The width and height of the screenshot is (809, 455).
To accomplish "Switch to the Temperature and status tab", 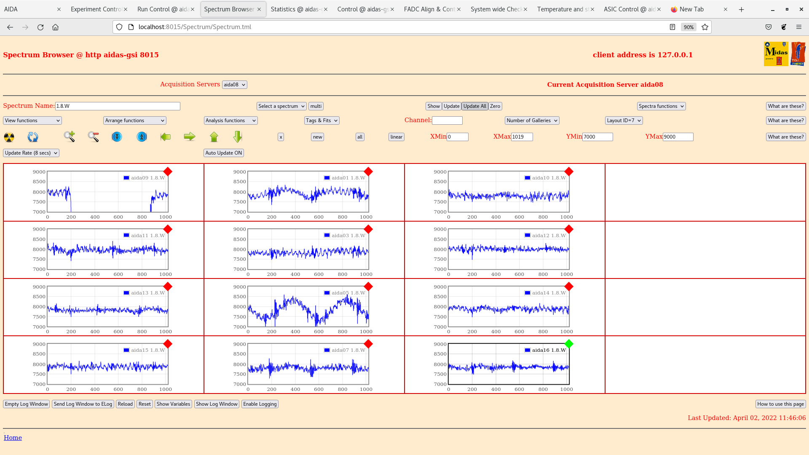I will pos(563,9).
